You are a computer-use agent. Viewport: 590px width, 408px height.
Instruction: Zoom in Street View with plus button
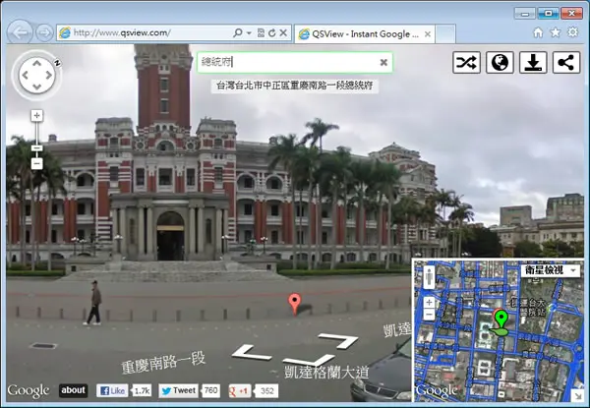point(36,115)
